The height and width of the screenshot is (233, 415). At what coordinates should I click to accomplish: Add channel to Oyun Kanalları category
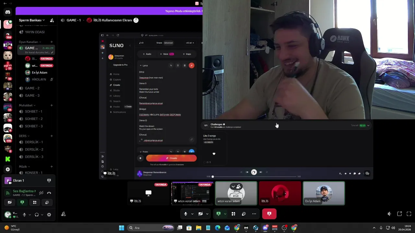click(x=52, y=42)
